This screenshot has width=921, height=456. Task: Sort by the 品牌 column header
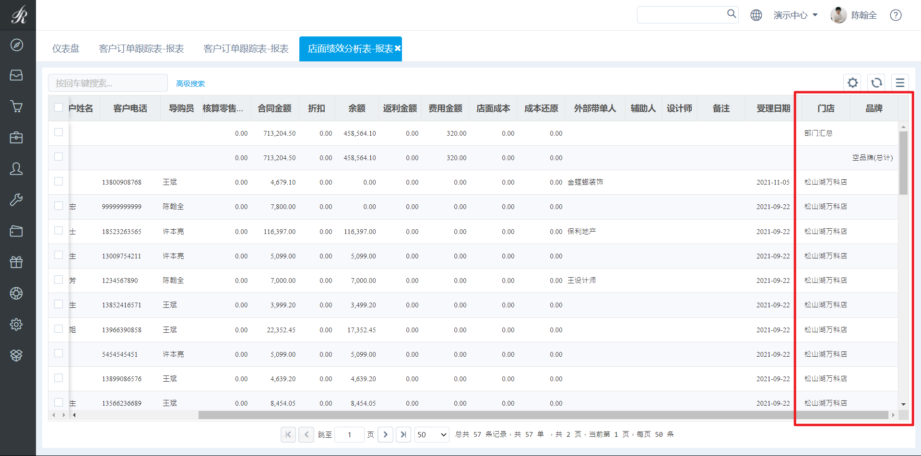874,108
